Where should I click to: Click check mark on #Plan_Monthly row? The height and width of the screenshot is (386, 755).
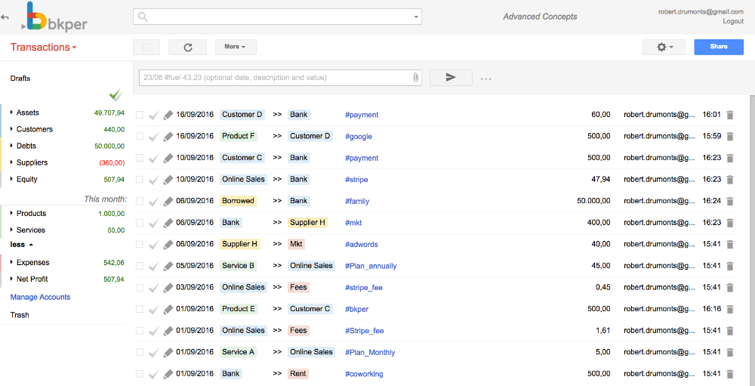pyautogui.click(x=153, y=352)
